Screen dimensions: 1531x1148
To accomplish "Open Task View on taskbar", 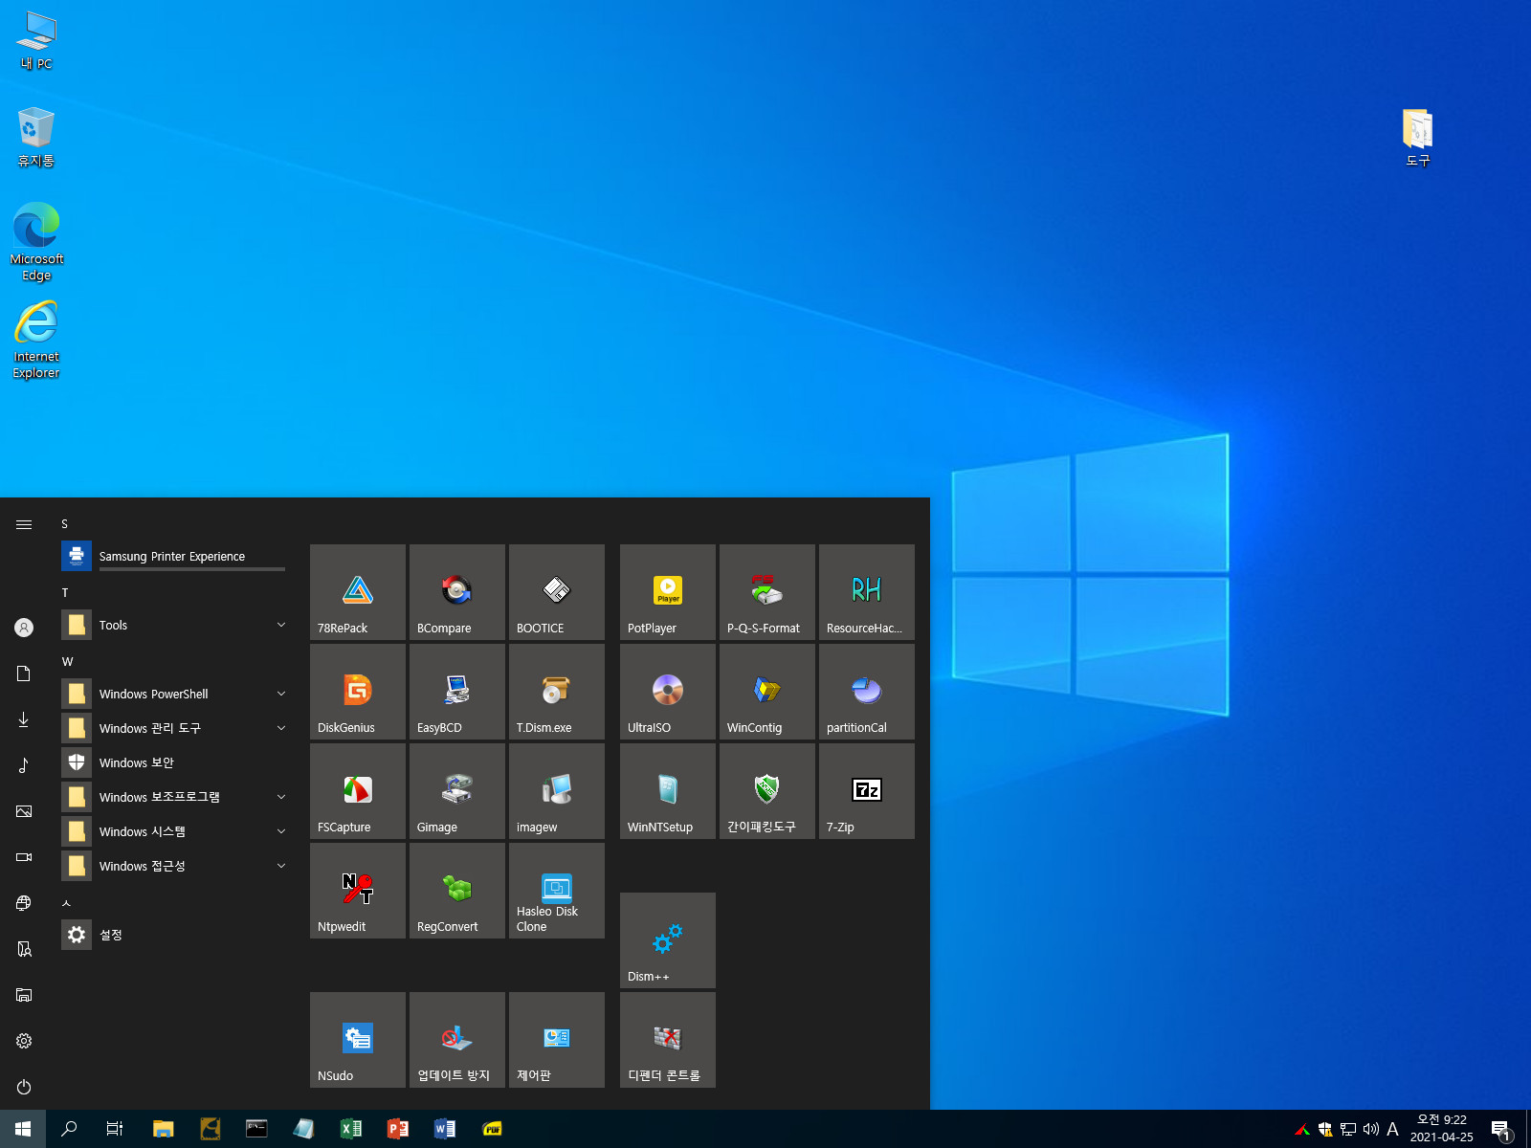I will point(115,1129).
